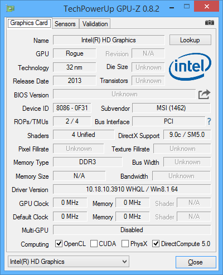
Task: Click the Device ID 8086 - 0F31 field
Action: [x=72, y=108]
